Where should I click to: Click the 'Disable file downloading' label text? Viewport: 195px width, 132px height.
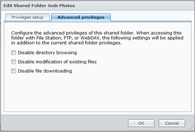[x=45, y=71]
